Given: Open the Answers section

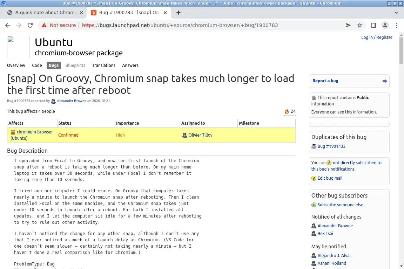Looking at the screenshot, I should [x=130, y=65].
